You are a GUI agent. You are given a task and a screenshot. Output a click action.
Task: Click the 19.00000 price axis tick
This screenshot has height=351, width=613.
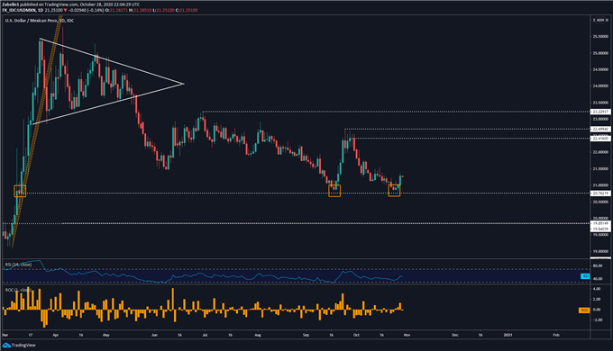click(600, 251)
